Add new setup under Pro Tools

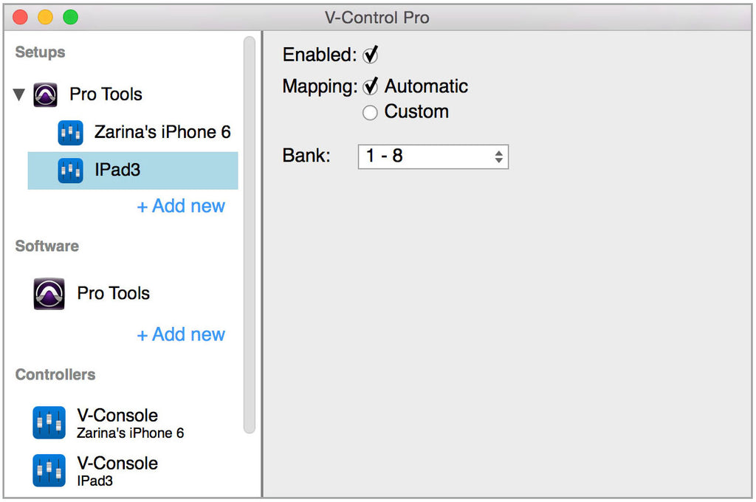click(x=182, y=207)
